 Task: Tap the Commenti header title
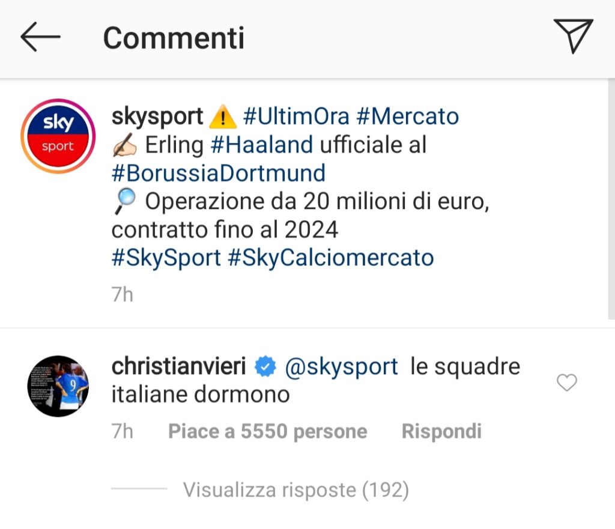click(x=174, y=38)
